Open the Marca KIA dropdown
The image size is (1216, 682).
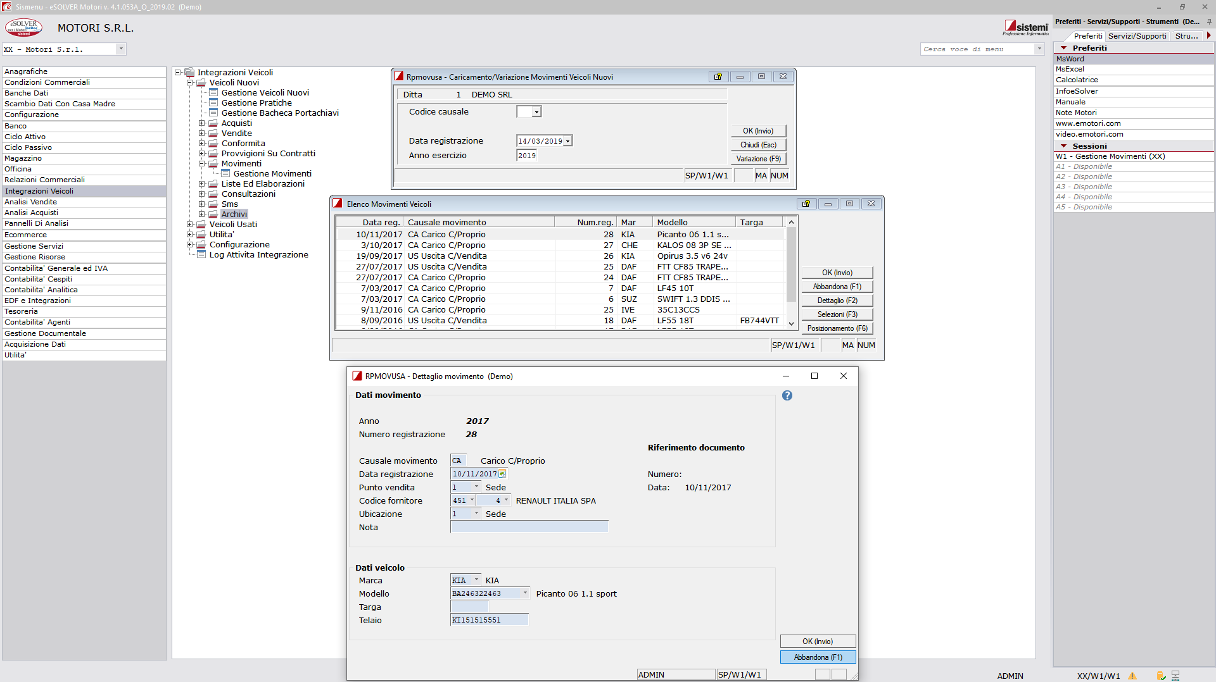click(476, 580)
